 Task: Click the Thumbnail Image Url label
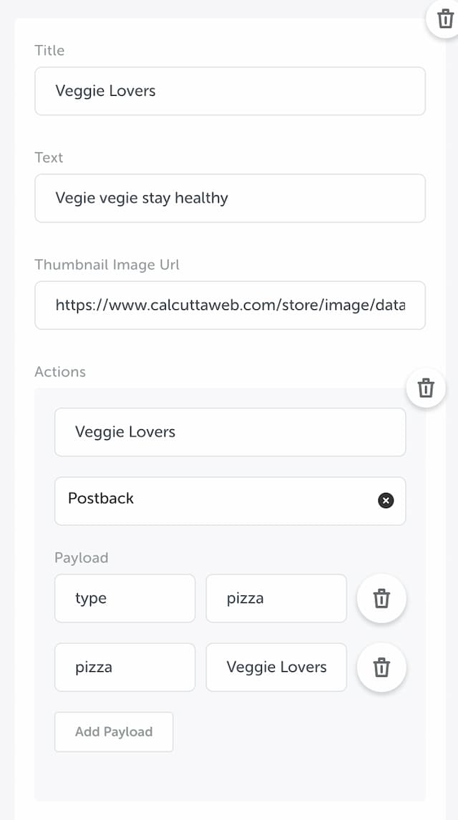[107, 265]
